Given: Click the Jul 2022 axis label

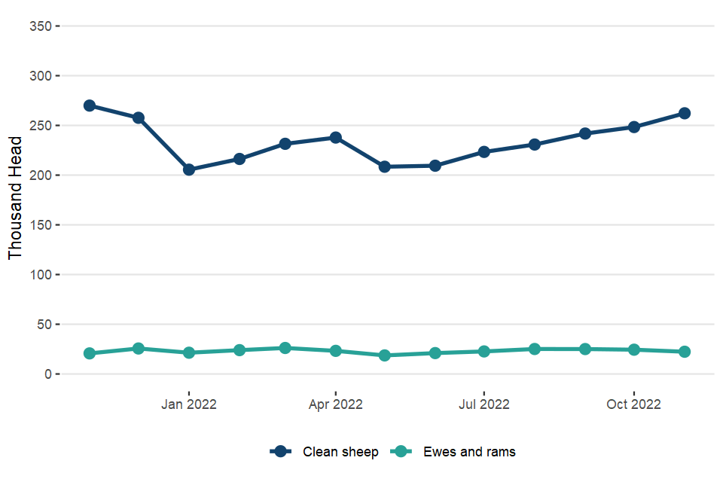Looking at the screenshot, I should click(x=484, y=404).
